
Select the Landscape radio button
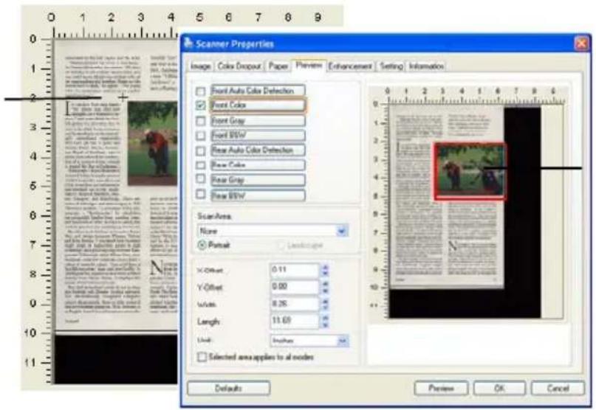coord(281,246)
